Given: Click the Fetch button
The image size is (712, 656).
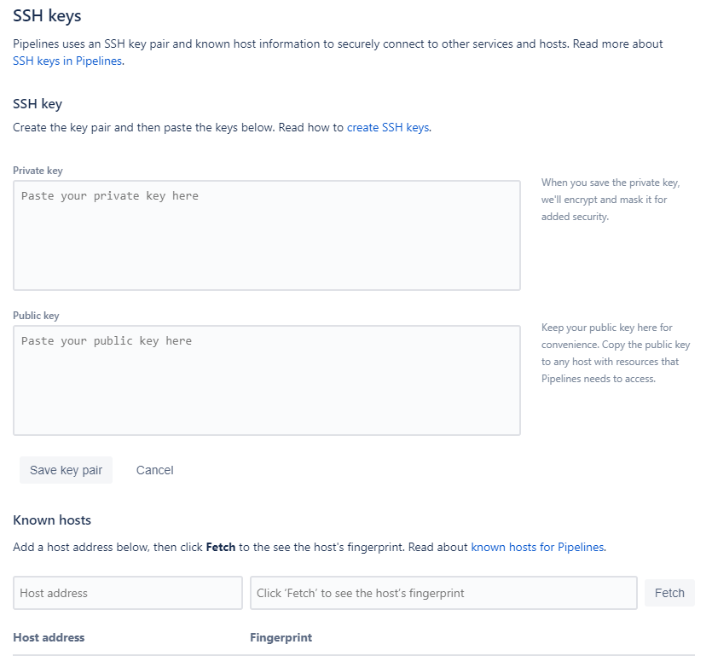Looking at the screenshot, I should pyautogui.click(x=669, y=593).
